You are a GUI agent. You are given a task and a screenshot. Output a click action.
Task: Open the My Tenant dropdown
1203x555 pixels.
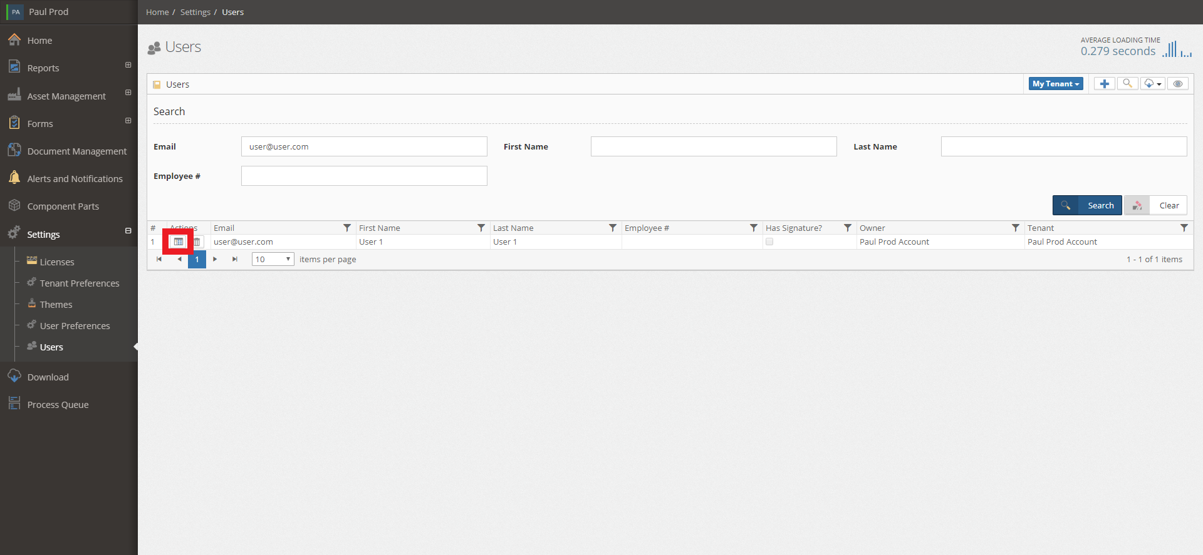coord(1056,84)
